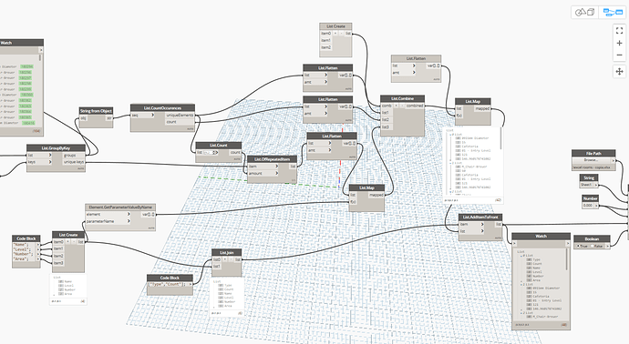Click the right Watch node scrollbar
The width and height of the screenshot is (629, 344).
567,258
